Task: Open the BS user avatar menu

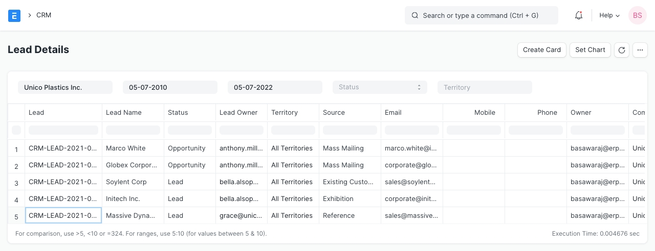Action: click(637, 15)
